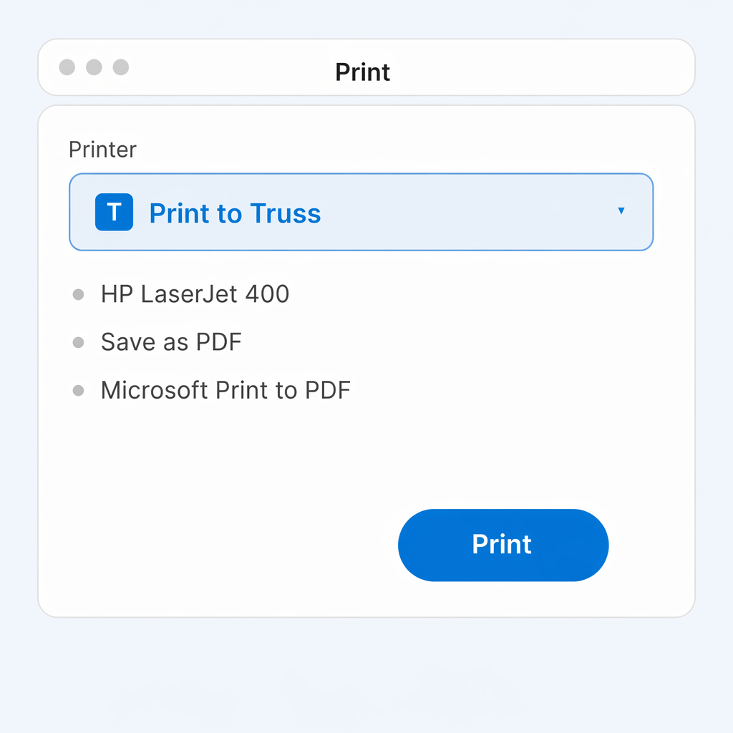Click the Save as PDF bullet icon
Viewport: 733px width, 733px height.
tap(78, 342)
